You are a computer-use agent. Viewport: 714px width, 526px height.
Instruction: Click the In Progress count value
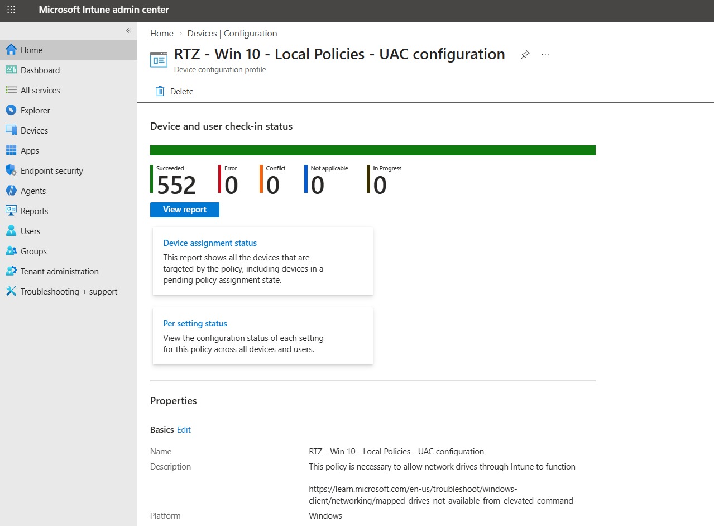point(380,186)
